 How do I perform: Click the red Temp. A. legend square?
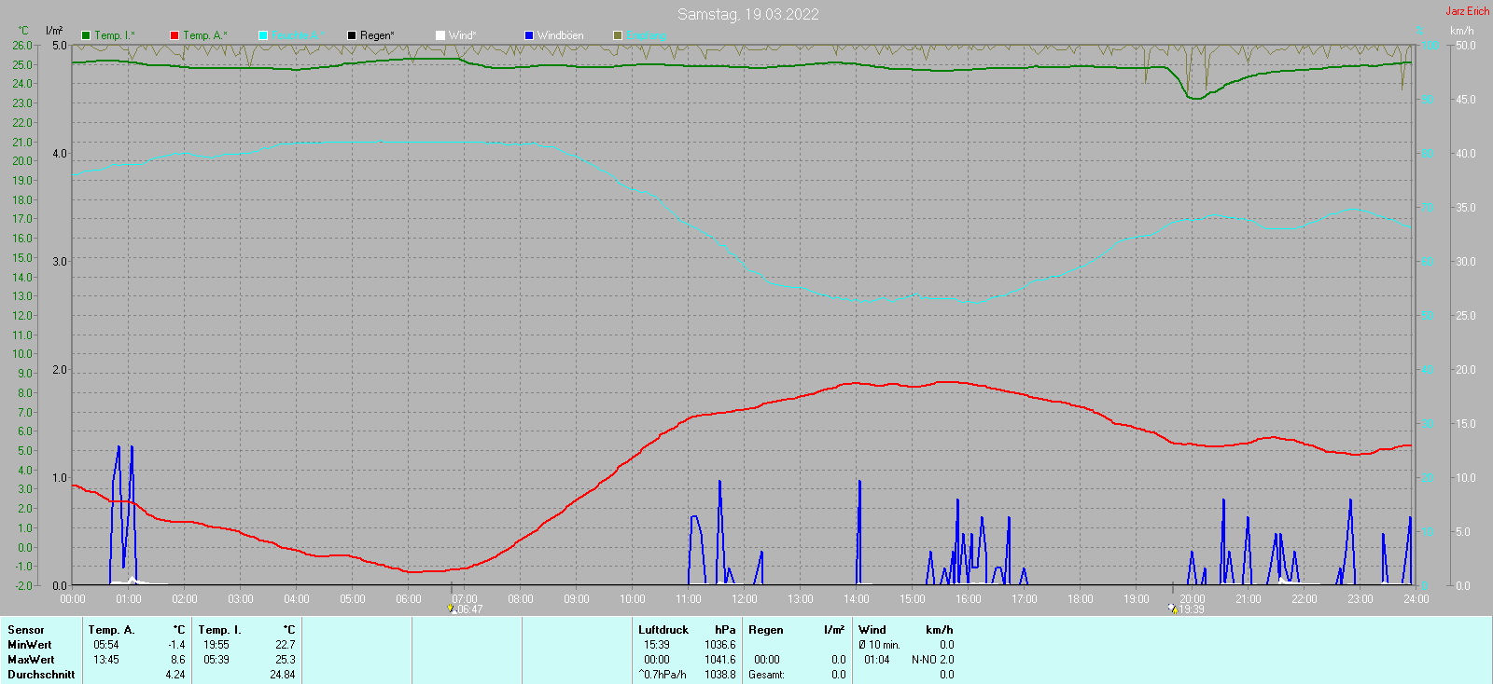click(x=174, y=35)
